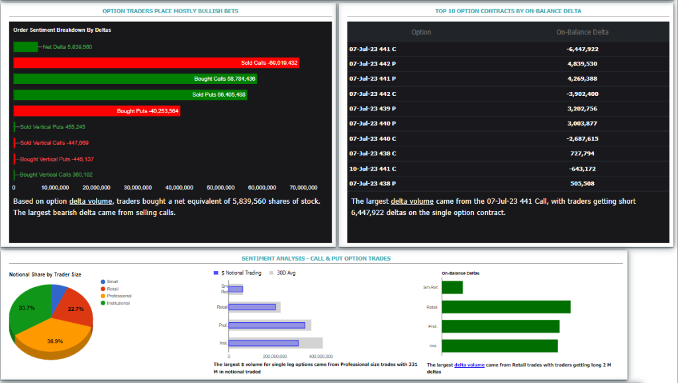Click the Retail On-Balance Deltas green bar
The height and width of the screenshot is (383, 678).
[507, 307]
